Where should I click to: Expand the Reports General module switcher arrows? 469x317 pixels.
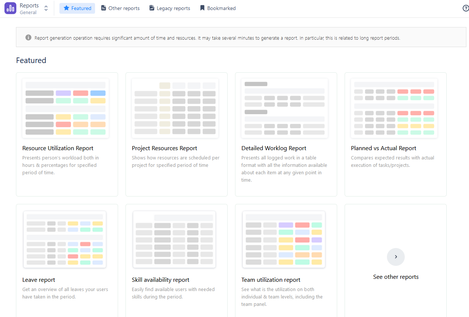[x=46, y=8]
